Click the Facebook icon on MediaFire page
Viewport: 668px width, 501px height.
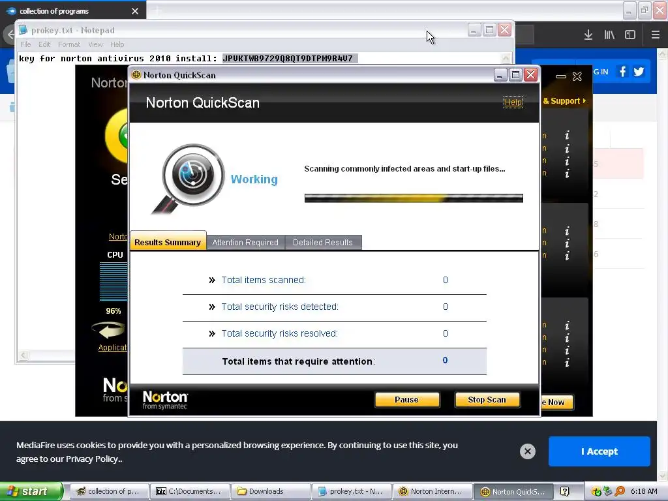pyautogui.click(x=622, y=72)
